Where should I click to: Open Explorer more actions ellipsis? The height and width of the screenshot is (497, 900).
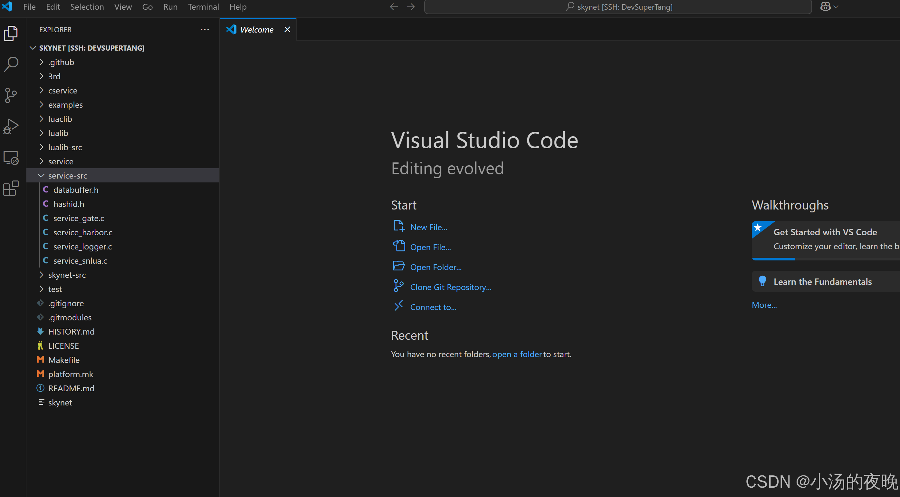[x=205, y=30]
